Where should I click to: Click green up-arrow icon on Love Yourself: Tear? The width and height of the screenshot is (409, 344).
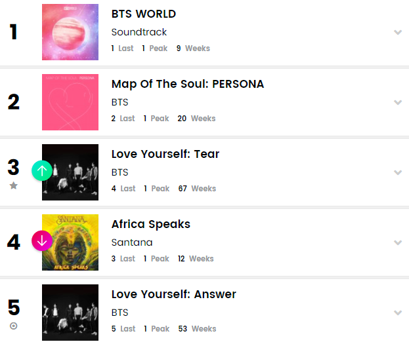42,171
